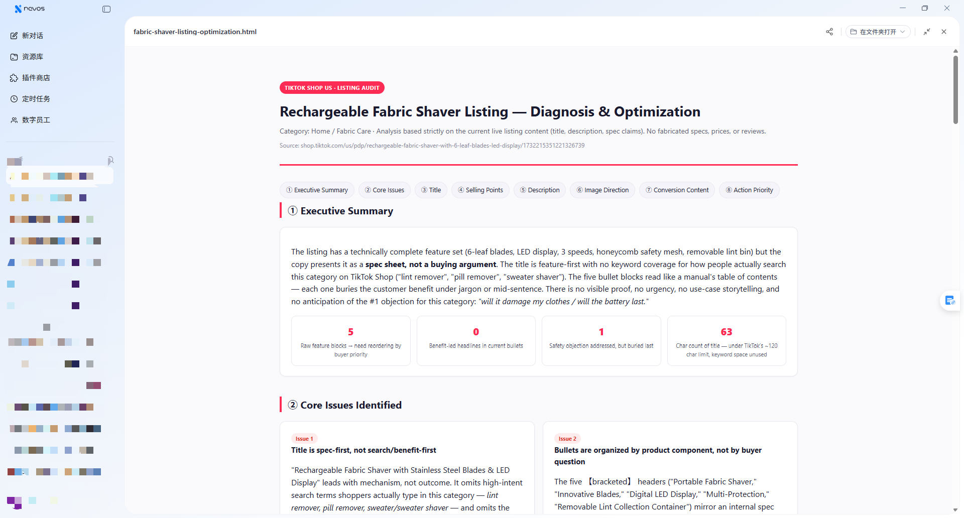964x518 pixels.
Task: Click the Core Issues Identified heading
Action: coord(344,405)
